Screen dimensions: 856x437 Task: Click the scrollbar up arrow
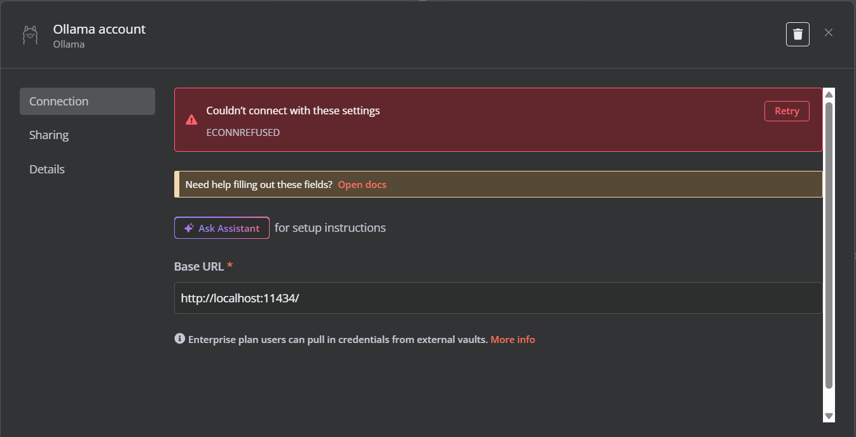[x=829, y=94]
